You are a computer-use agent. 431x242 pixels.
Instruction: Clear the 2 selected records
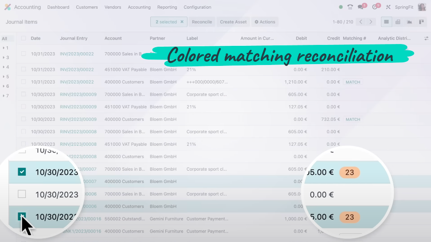click(182, 22)
